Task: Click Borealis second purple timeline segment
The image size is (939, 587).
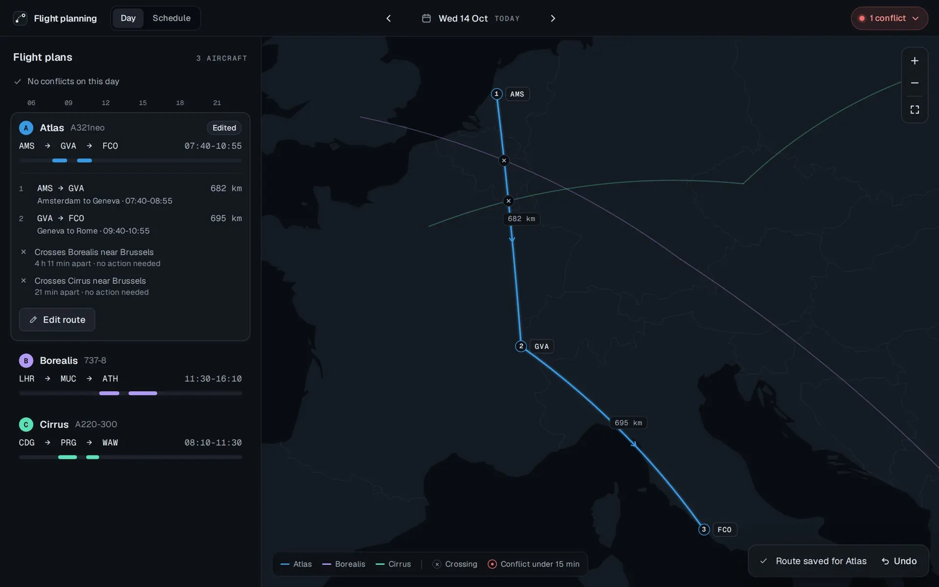Action: click(x=143, y=393)
